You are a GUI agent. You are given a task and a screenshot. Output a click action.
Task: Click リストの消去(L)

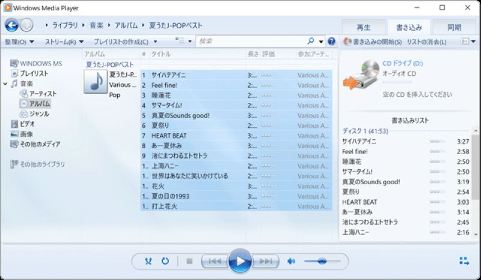pyautogui.click(x=426, y=42)
